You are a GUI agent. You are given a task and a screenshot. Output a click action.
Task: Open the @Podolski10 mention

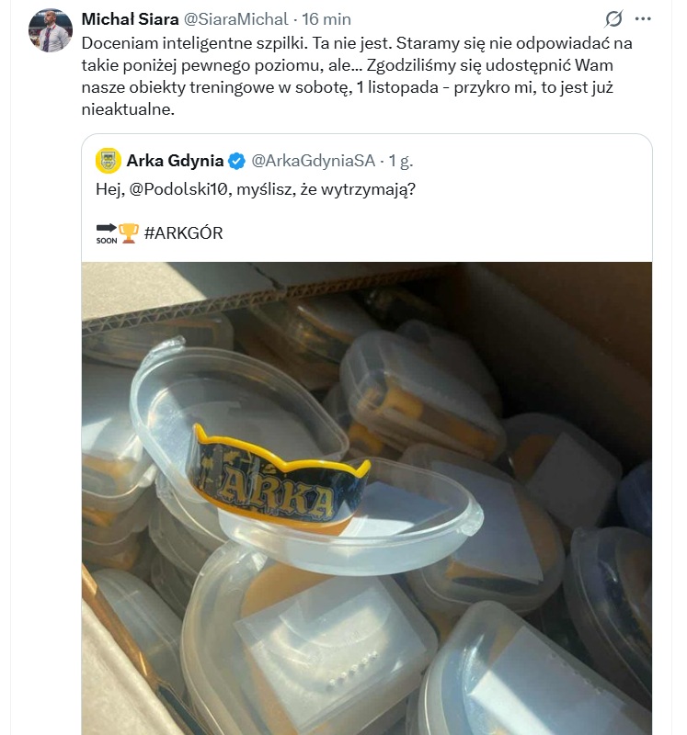tap(180, 189)
